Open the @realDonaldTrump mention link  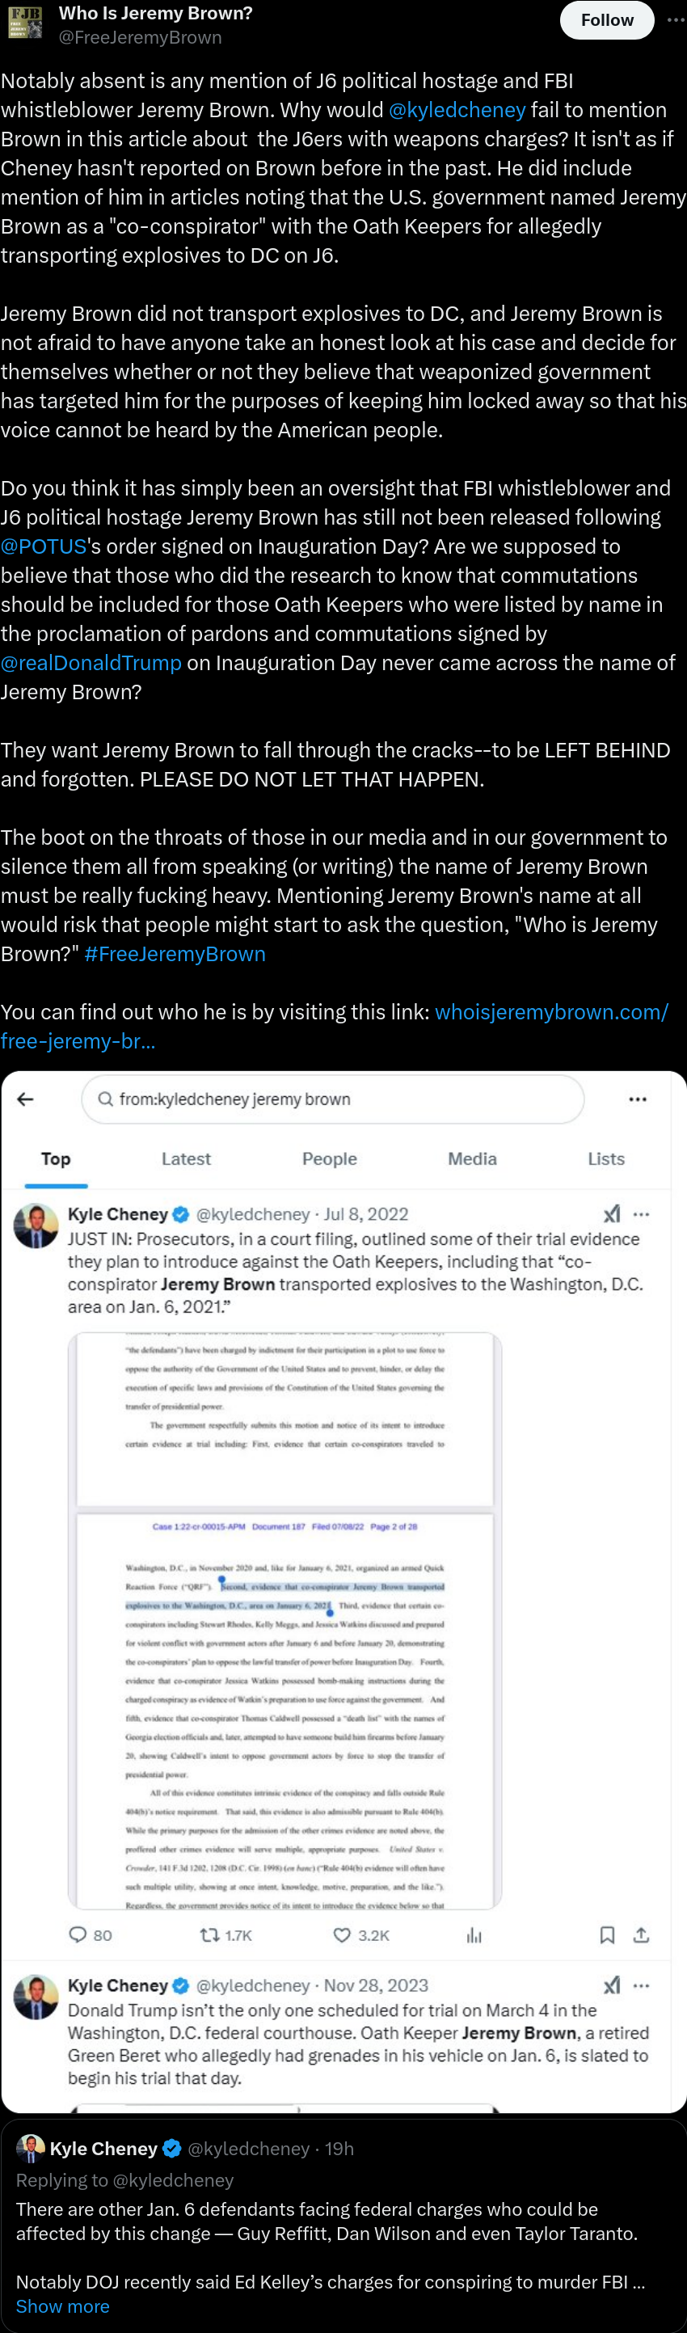point(91,663)
